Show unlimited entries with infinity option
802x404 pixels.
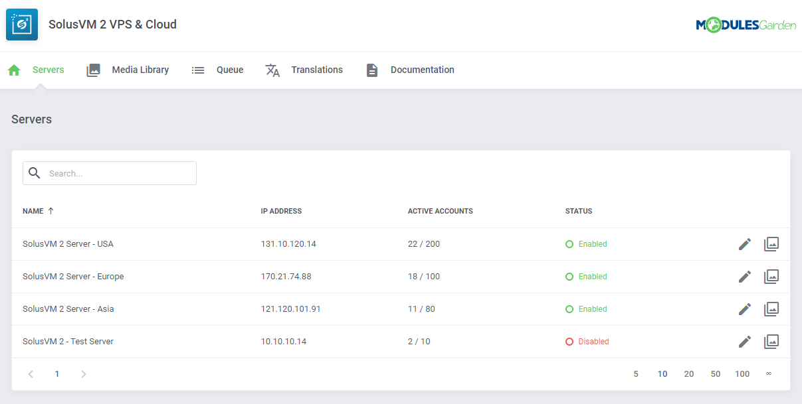(x=769, y=374)
